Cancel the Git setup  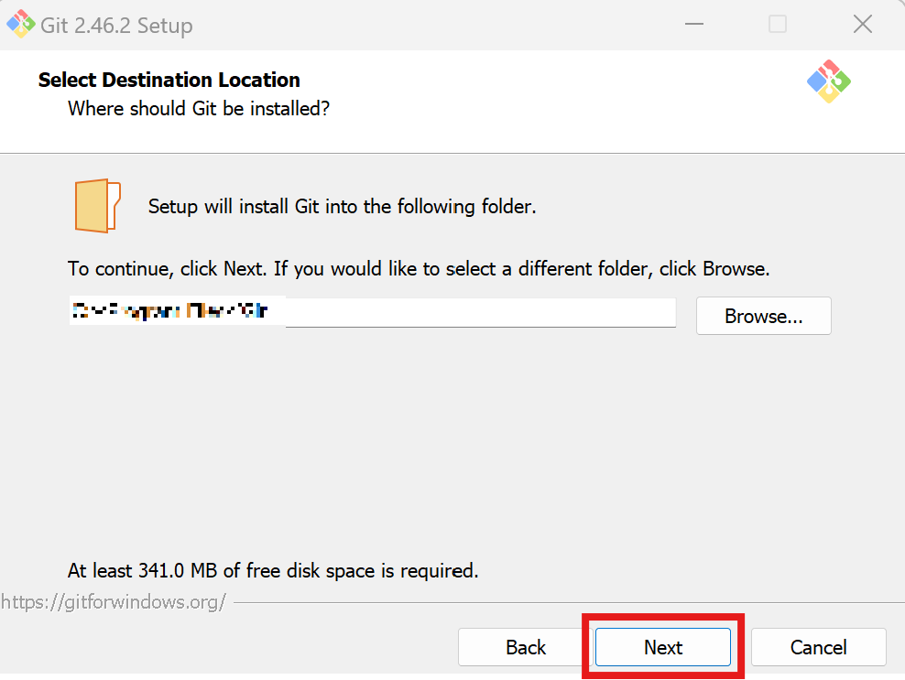818,647
